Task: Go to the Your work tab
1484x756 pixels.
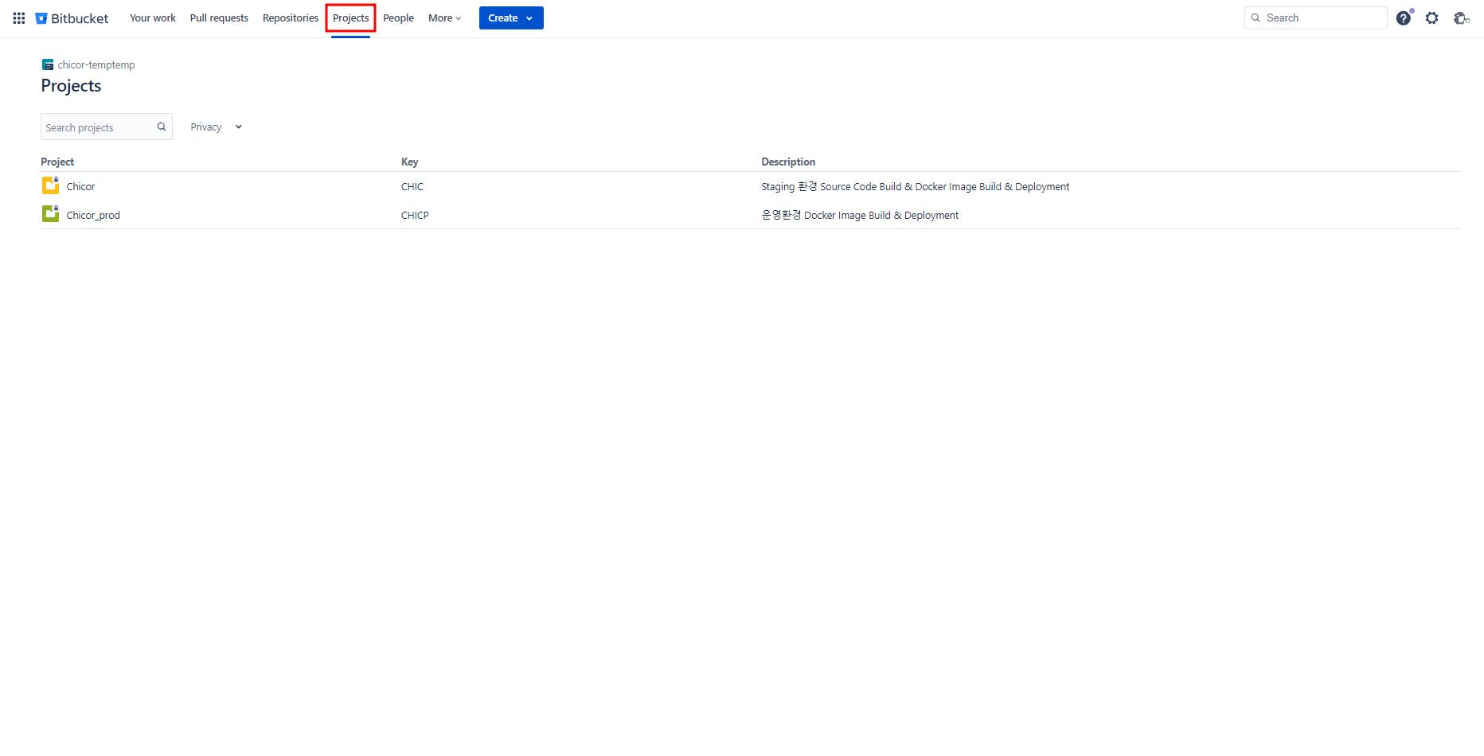Action: 153,18
